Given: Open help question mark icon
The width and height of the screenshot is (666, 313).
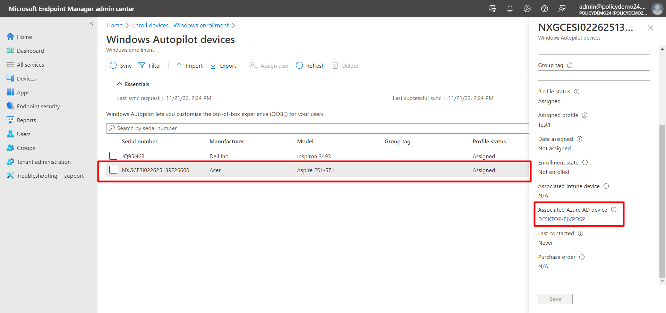Looking at the screenshot, I should 544,9.
